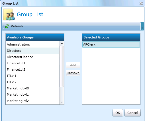Click the scroll up arrow in Available Groups

62,43
